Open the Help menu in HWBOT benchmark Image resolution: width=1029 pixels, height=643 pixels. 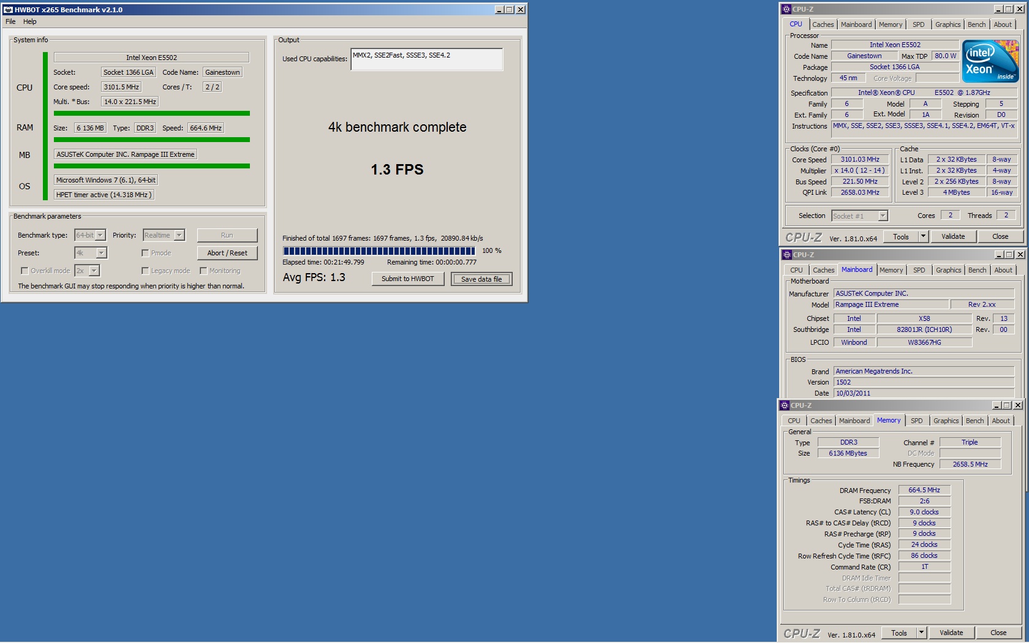pyautogui.click(x=30, y=21)
